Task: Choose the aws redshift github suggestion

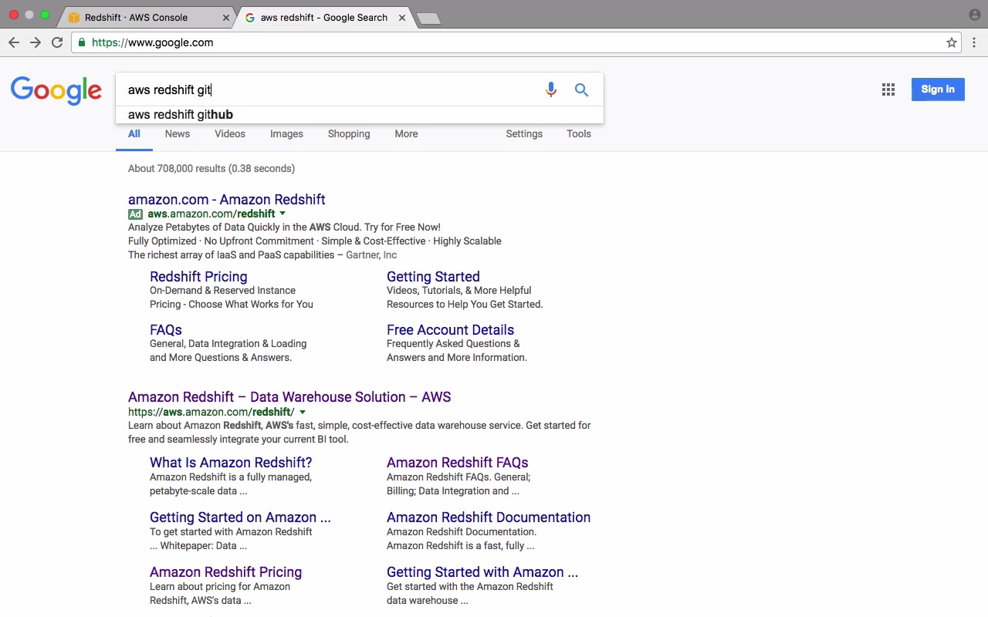Action: coord(360,115)
